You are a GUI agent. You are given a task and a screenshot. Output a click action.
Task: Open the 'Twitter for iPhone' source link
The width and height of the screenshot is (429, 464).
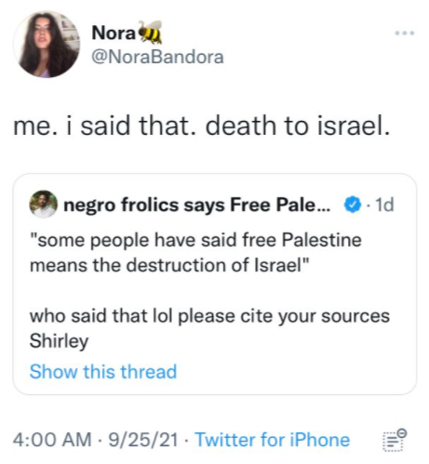273,440
